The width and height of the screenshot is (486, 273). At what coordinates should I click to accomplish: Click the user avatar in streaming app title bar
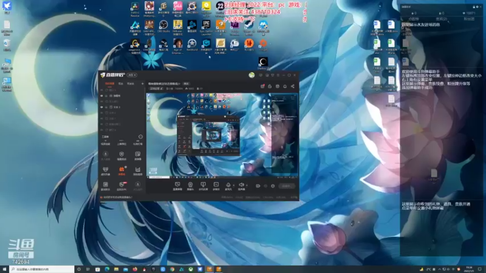point(252,75)
